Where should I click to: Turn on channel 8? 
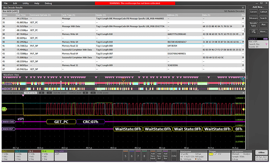pyautogui.click(x=144, y=155)
